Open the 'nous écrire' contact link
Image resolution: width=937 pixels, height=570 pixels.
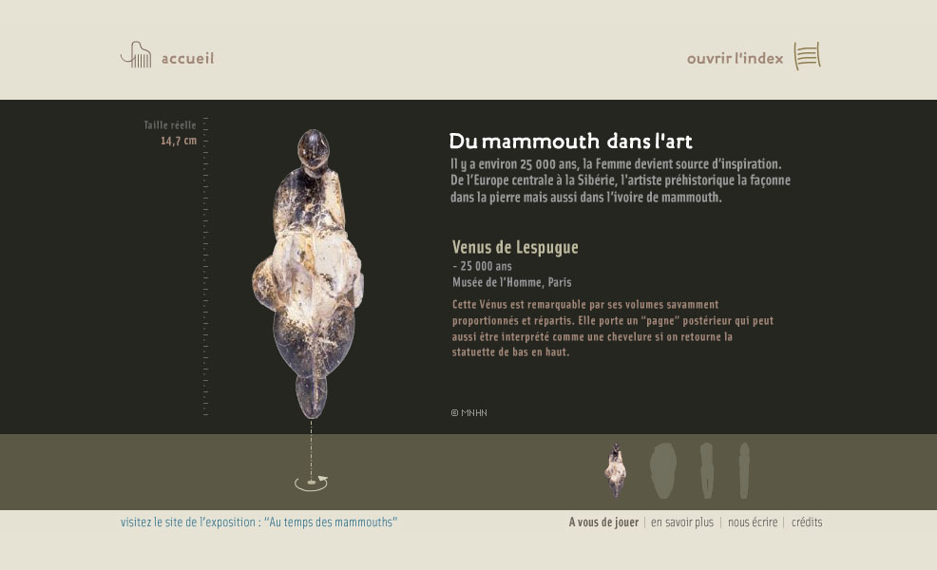coord(753,522)
